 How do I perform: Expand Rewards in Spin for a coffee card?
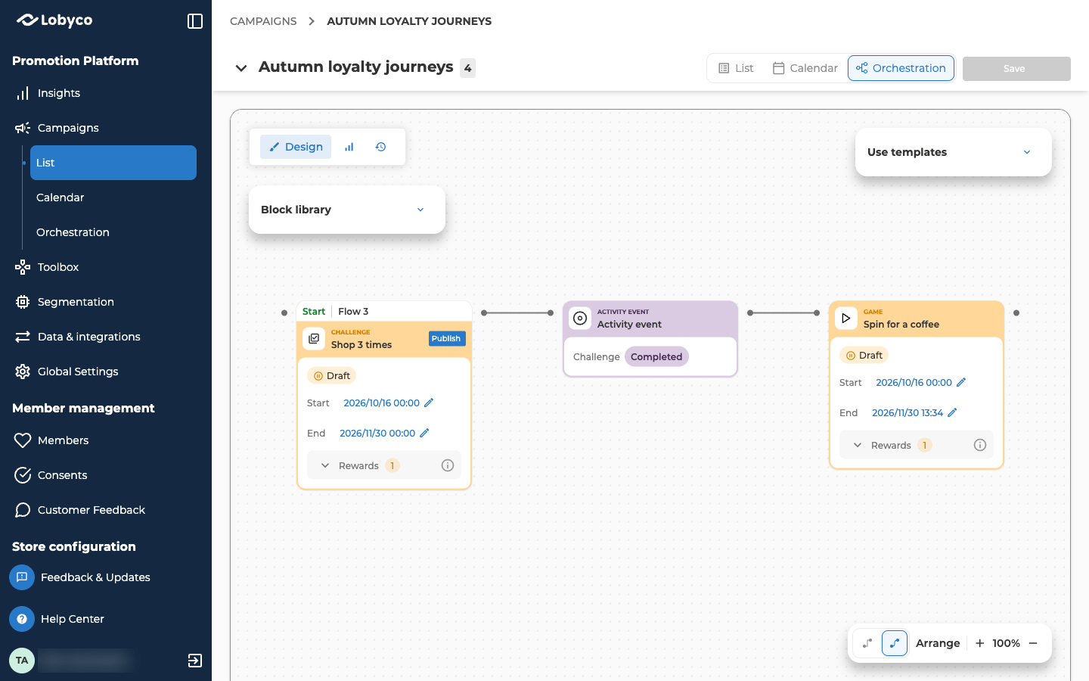858,445
